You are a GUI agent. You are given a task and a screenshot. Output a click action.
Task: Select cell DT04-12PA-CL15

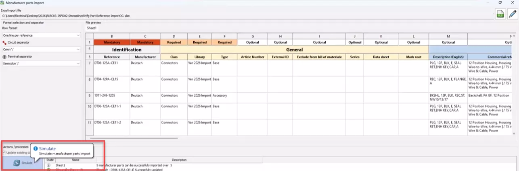click(x=112, y=84)
